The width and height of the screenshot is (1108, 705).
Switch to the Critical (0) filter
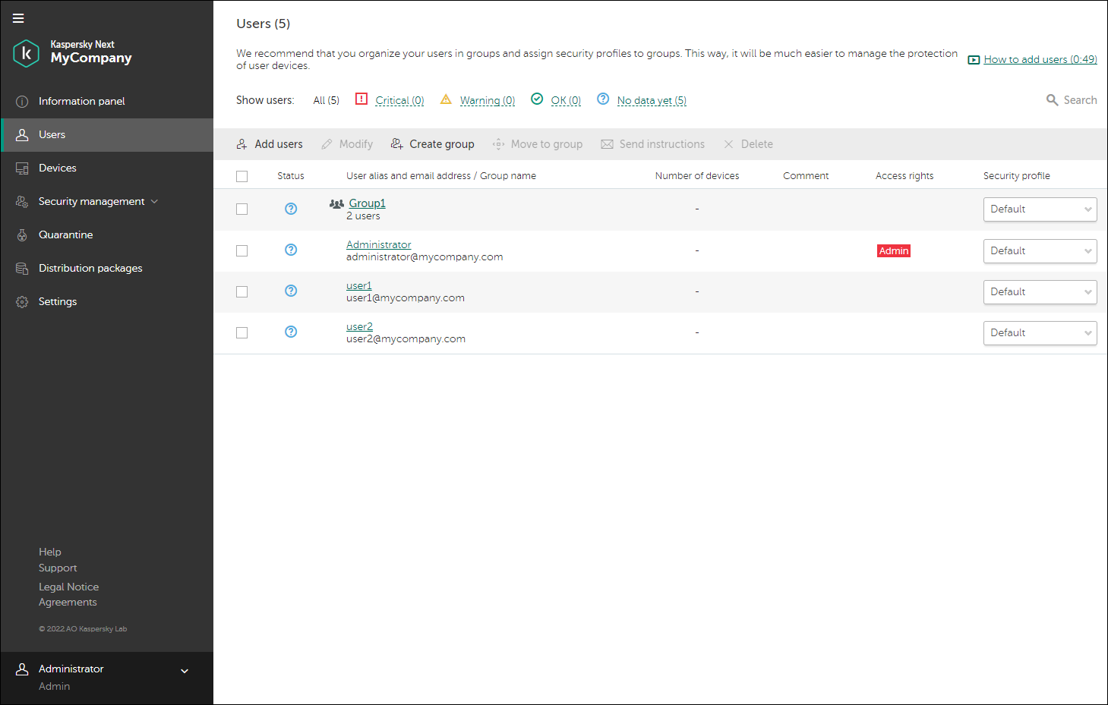click(399, 99)
